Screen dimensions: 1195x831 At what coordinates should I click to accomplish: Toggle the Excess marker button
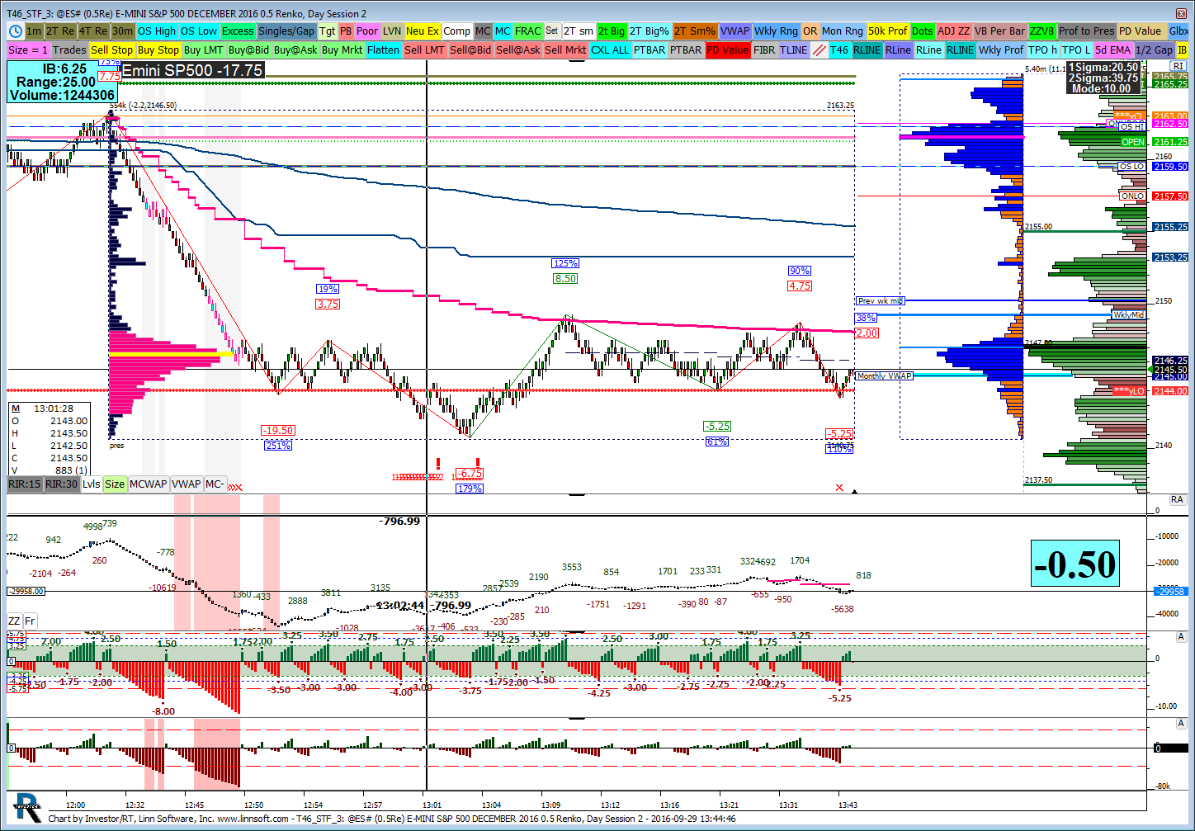tap(238, 31)
